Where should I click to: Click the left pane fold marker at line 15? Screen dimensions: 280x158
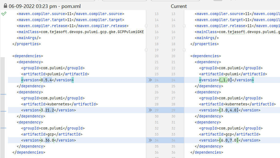(x=146, y=26)
